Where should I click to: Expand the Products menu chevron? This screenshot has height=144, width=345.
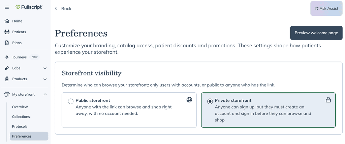(45, 79)
